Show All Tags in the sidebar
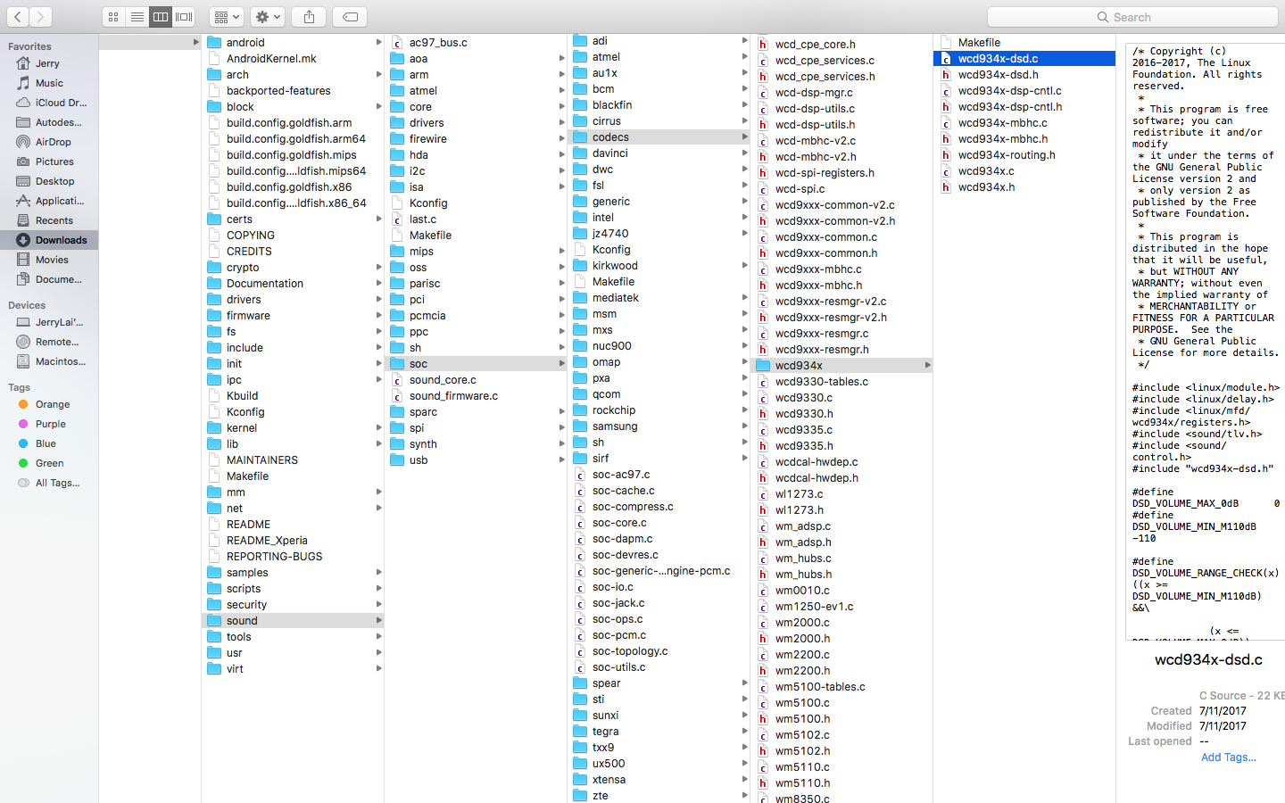Viewport: 1285px width, 803px height. (x=49, y=483)
